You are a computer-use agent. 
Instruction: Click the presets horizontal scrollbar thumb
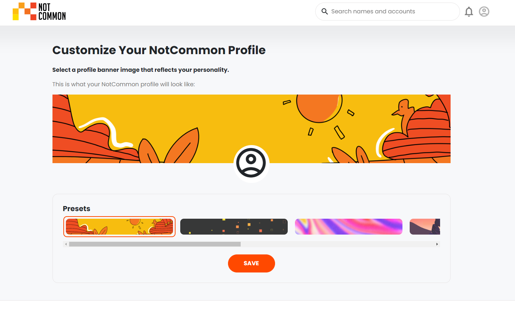(x=155, y=244)
